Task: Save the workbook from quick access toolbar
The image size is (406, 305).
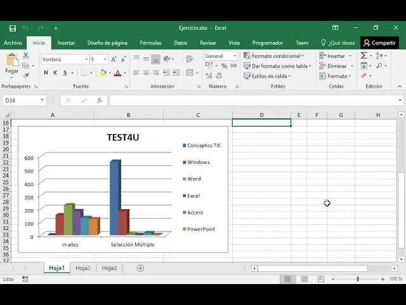Action: click(x=12, y=28)
